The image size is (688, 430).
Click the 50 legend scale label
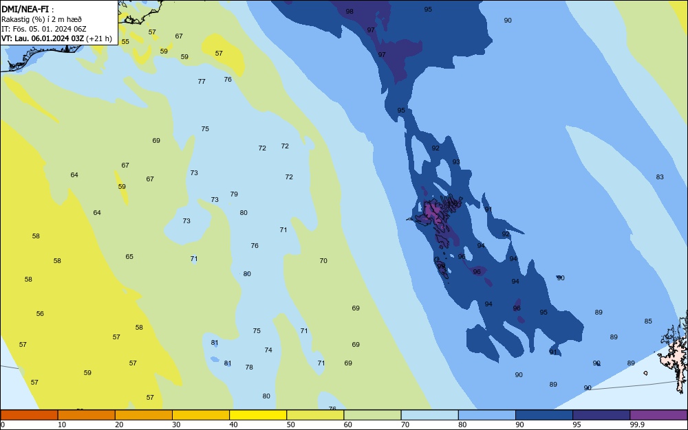[x=291, y=425]
